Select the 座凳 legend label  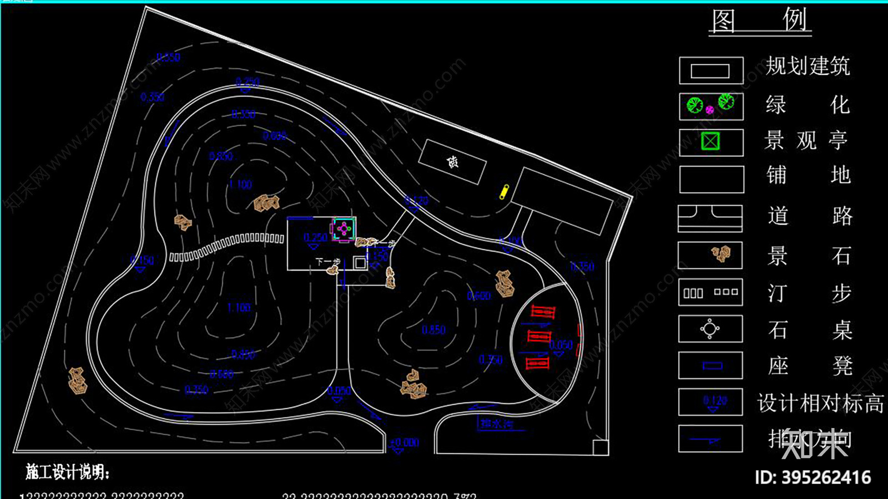click(810, 366)
